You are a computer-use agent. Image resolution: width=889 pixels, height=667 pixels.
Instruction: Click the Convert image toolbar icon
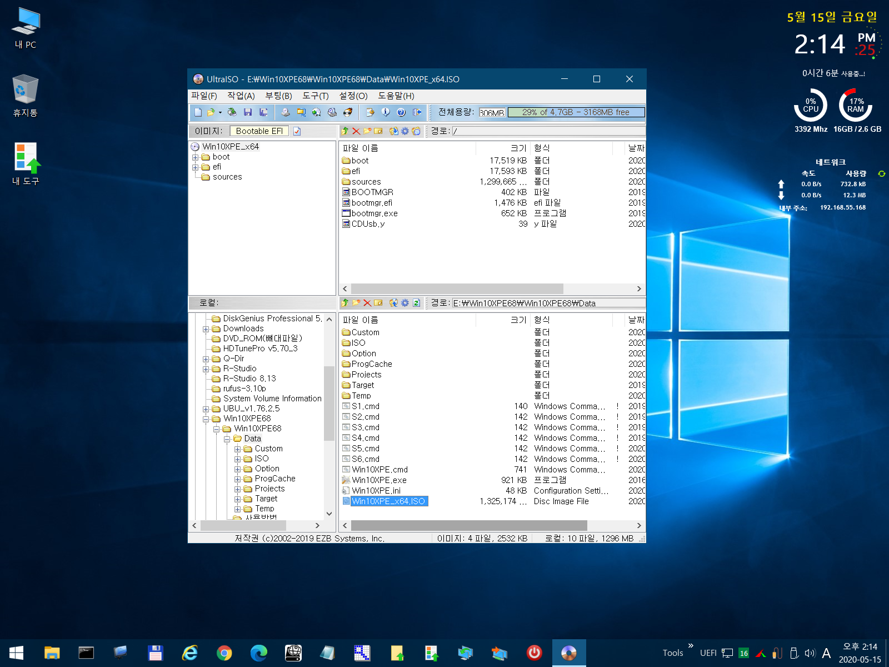click(316, 112)
